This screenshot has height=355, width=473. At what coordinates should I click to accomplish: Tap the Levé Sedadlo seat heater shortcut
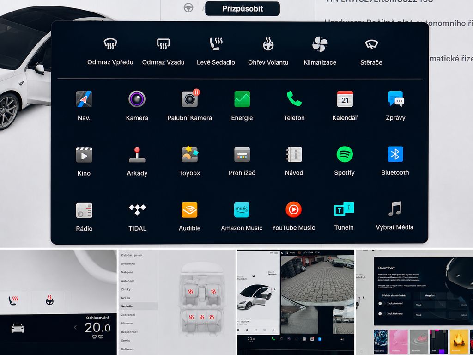click(x=216, y=52)
